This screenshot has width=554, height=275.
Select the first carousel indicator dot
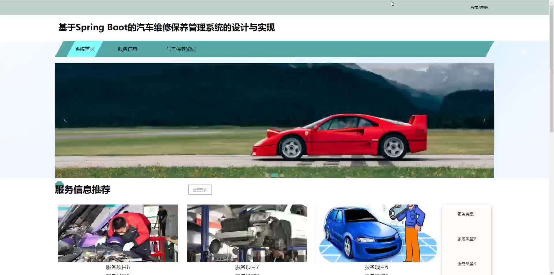(x=267, y=175)
